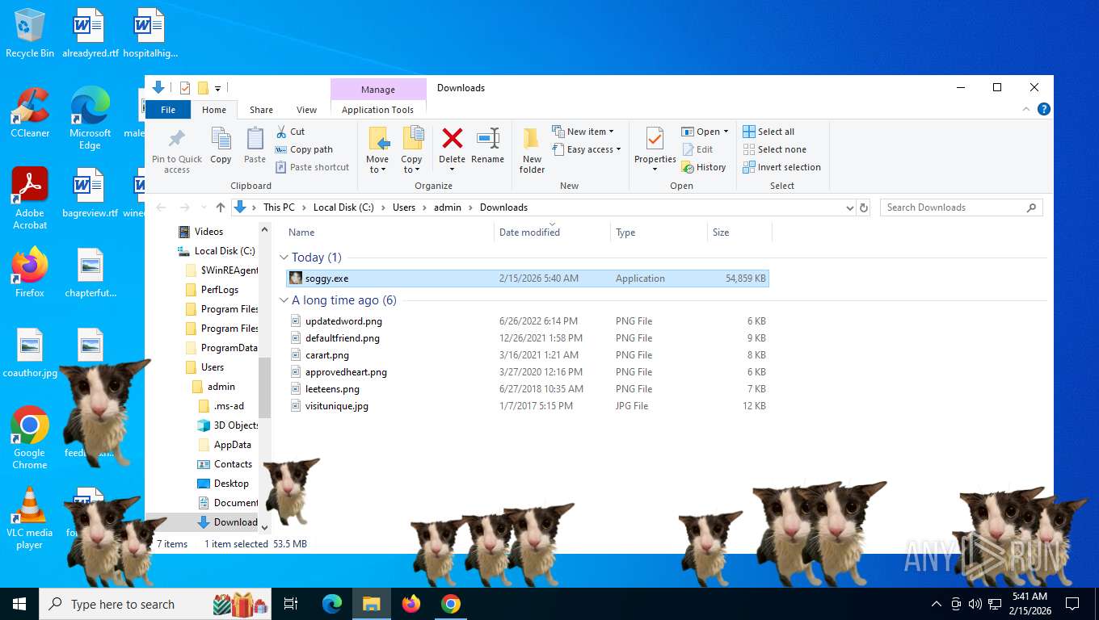Switch to the Home tab
Viewport: 1099px width, 620px height.
tap(214, 110)
